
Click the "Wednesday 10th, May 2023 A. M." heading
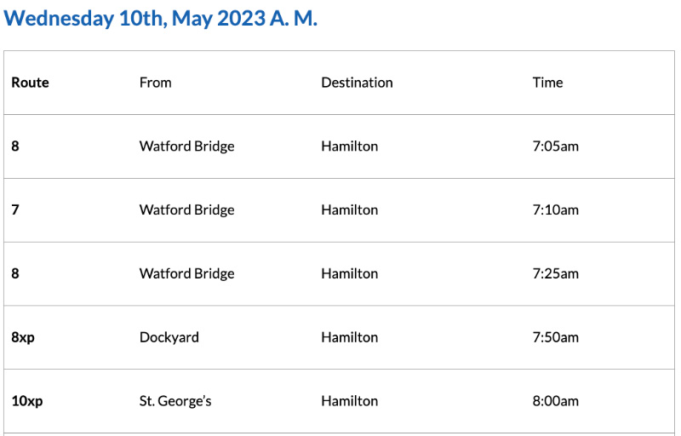[x=160, y=19]
